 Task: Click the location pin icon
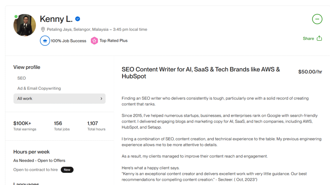point(43,29)
